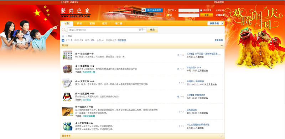Click the 文学之家 notepad-and-pen icon
This screenshot has height=139, width=285.
point(67,83)
